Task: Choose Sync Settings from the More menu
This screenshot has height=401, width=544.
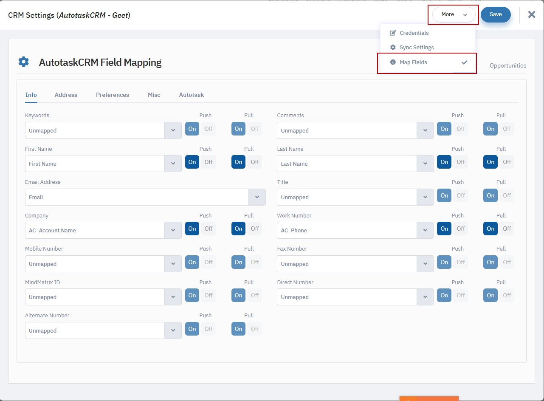Action: tap(417, 48)
